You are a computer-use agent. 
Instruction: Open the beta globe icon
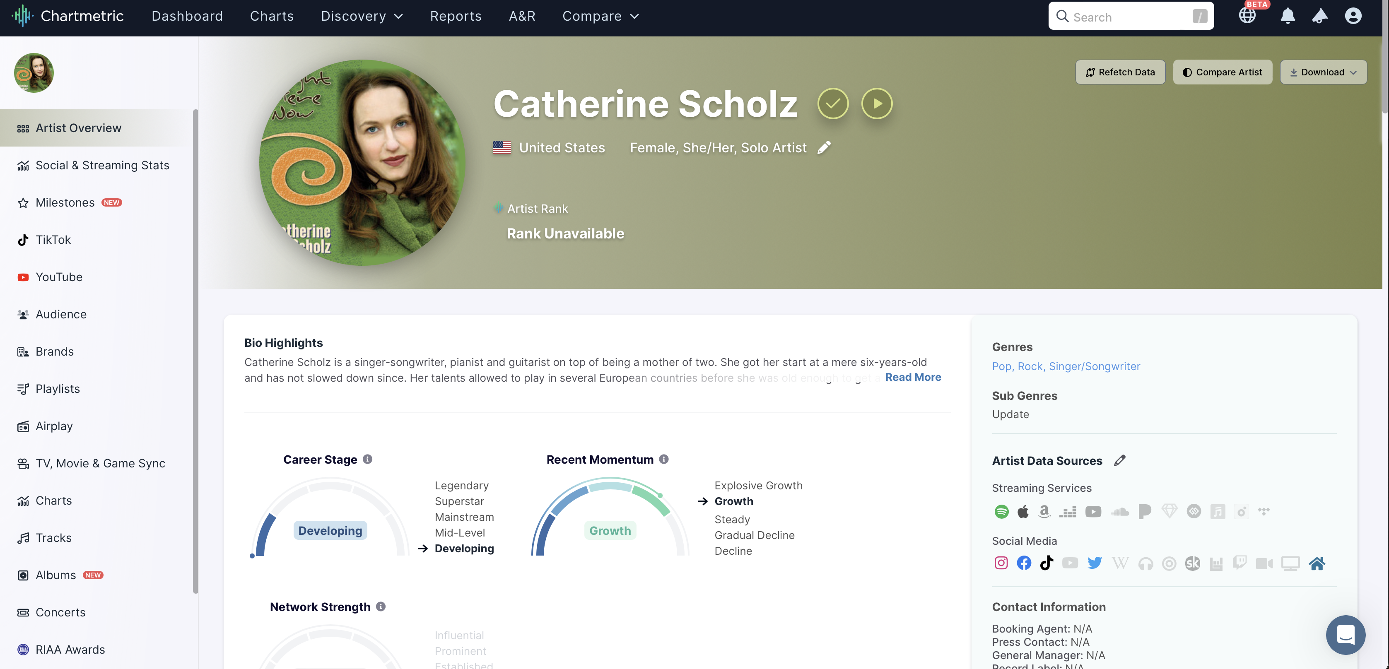[1247, 16]
